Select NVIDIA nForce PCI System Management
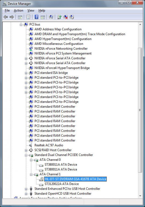This screenshot has width=145, height=207. [x=63, y=54]
